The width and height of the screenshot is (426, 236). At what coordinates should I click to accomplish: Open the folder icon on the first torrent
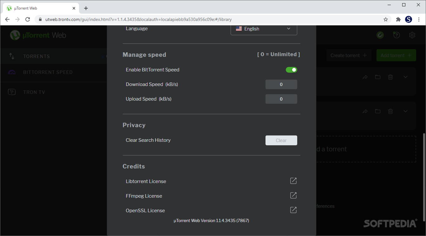point(378,77)
